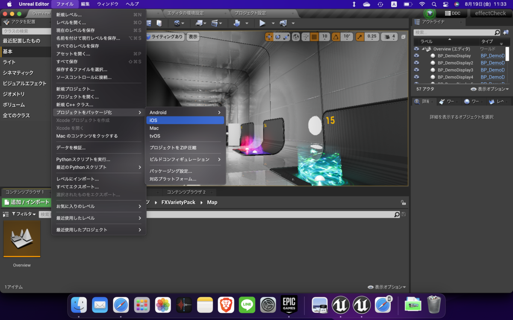Click the green tutorial cap icon

pyautogui.click(x=430, y=13)
